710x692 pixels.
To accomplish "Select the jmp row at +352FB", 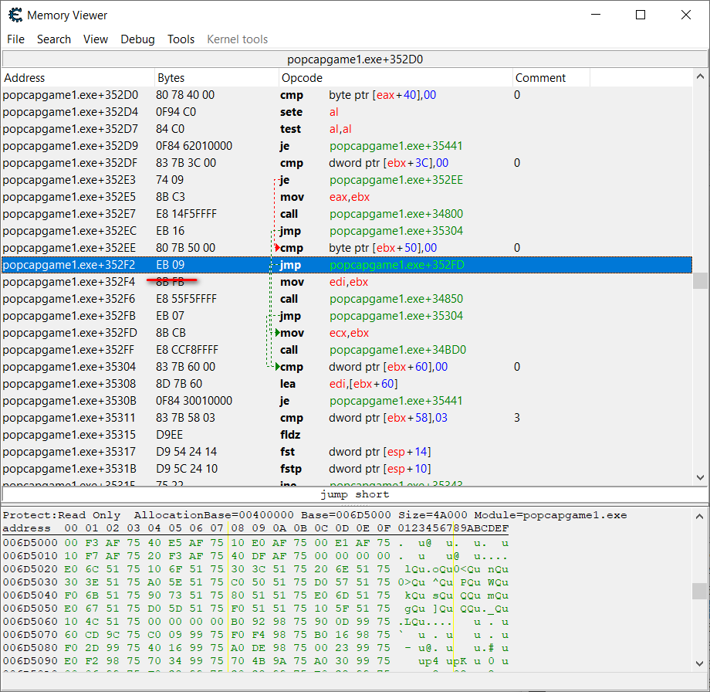I will (347, 316).
